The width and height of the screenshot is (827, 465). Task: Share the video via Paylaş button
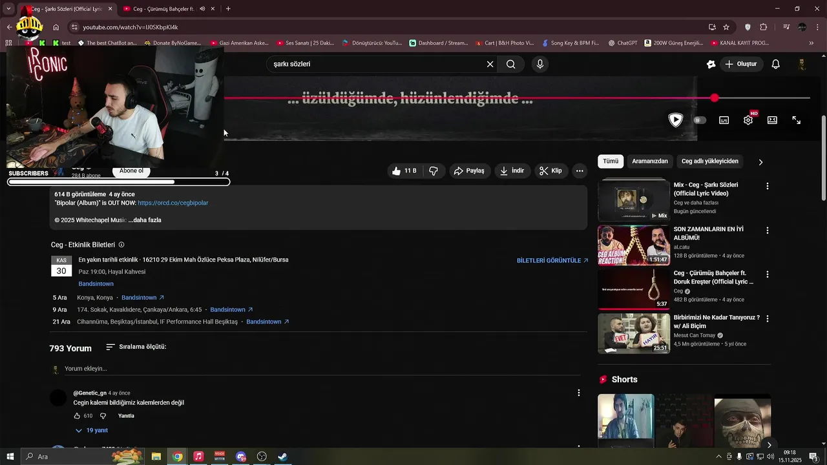469,170
